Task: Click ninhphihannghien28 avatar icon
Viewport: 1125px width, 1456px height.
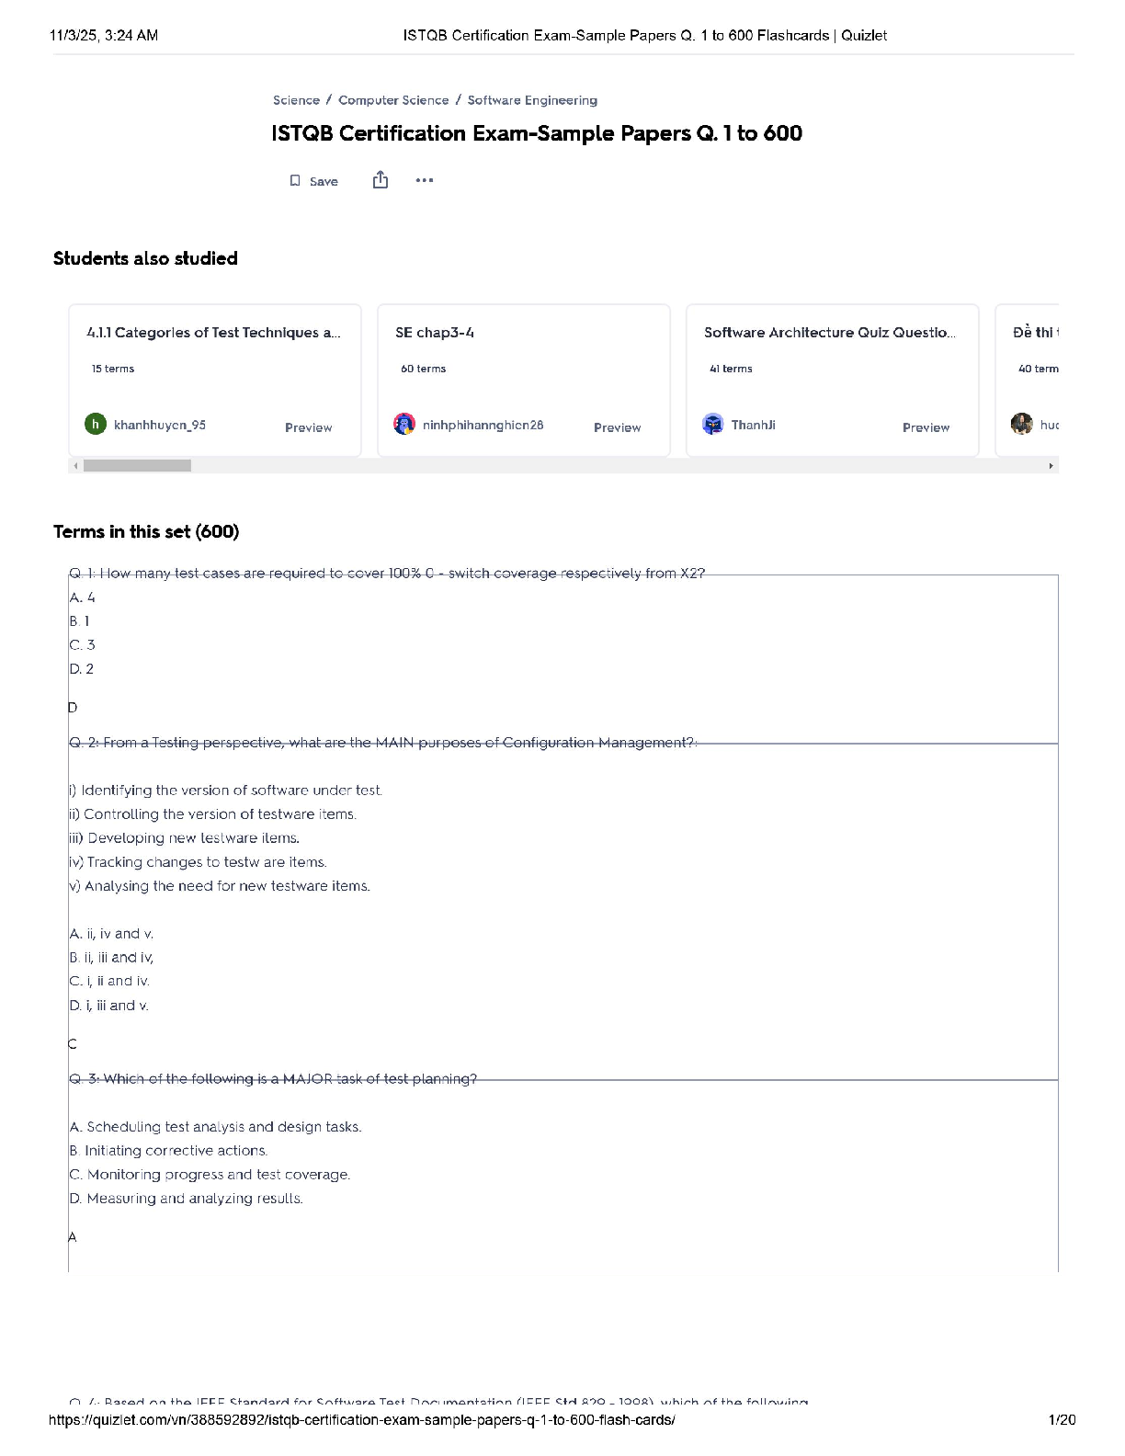Action: (x=404, y=424)
